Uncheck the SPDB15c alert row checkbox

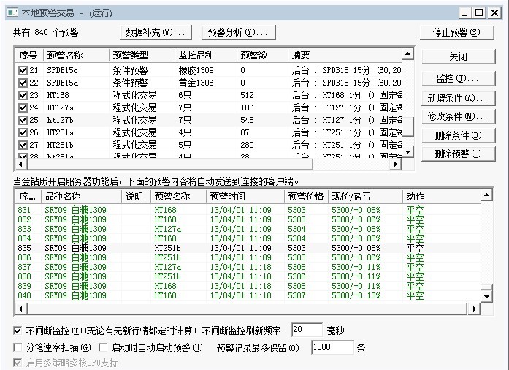coord(23,70)
